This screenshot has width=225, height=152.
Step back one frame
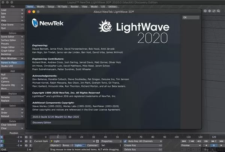point(199,141)
